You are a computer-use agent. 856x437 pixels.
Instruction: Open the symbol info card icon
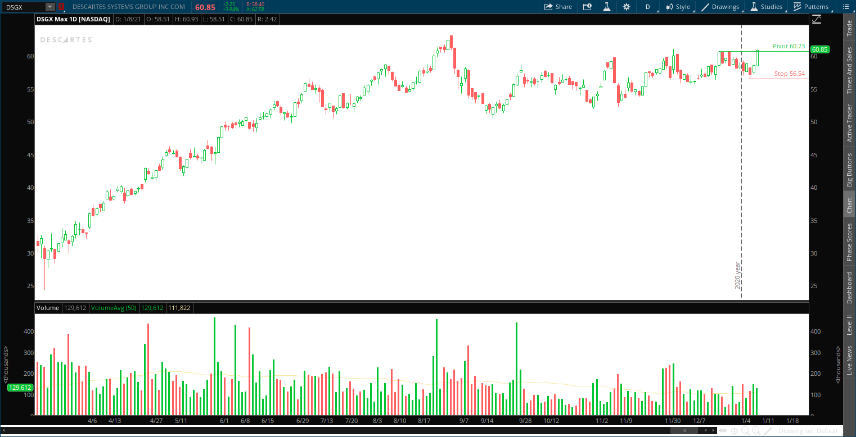587,7
